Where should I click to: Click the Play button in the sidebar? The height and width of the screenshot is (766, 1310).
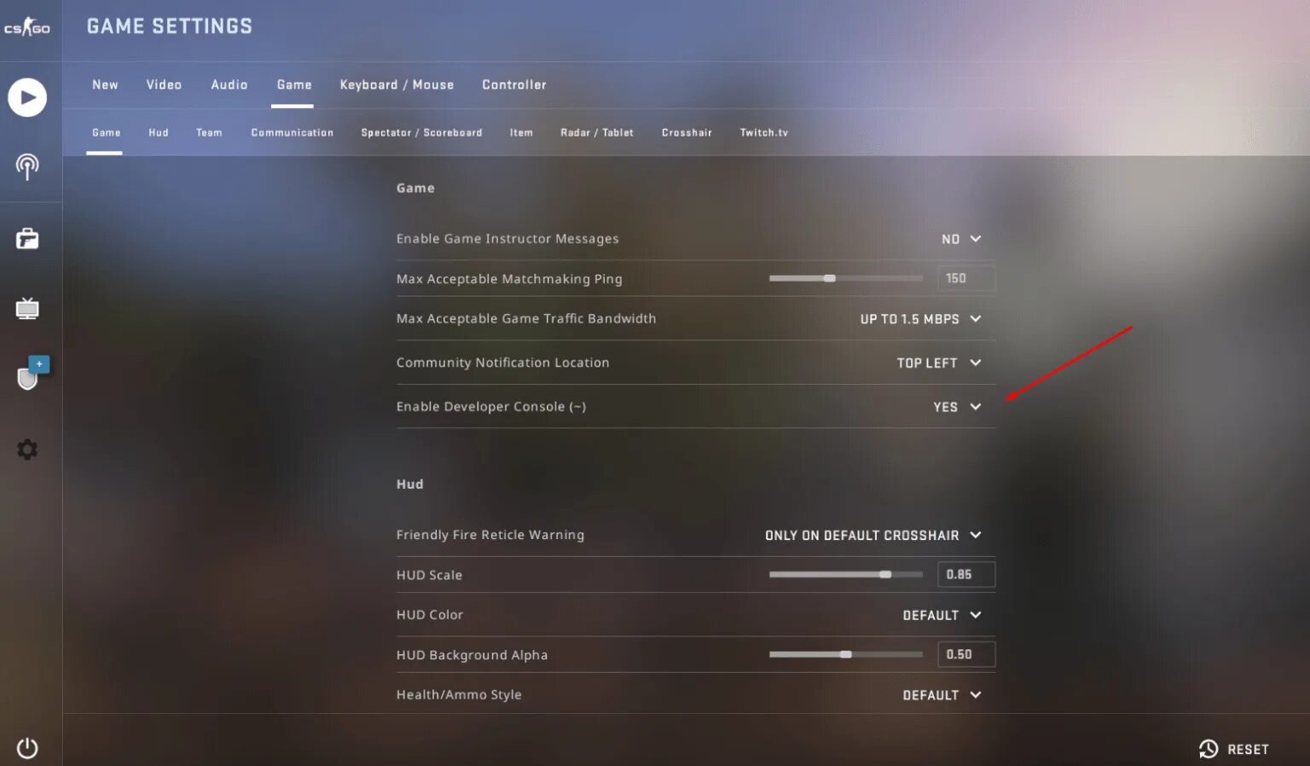click(27, 98)
